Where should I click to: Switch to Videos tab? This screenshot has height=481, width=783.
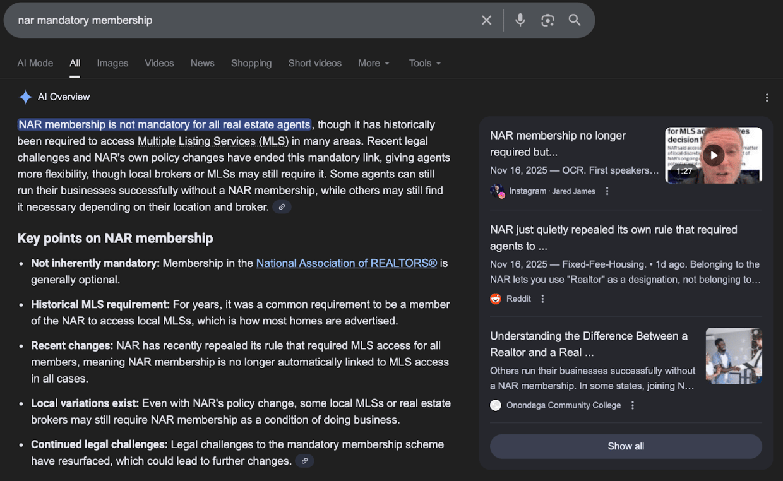pyautogui.click(x=159, y=63)
